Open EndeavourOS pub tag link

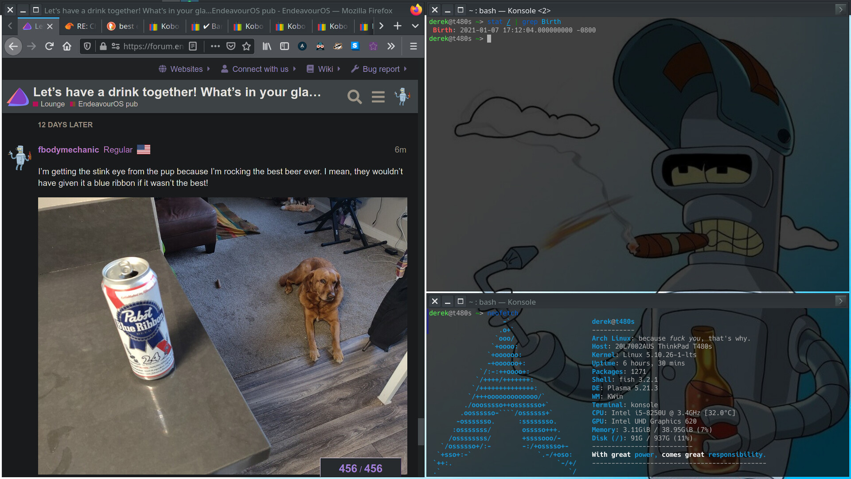pyautogui.click(x=108, y=104)
